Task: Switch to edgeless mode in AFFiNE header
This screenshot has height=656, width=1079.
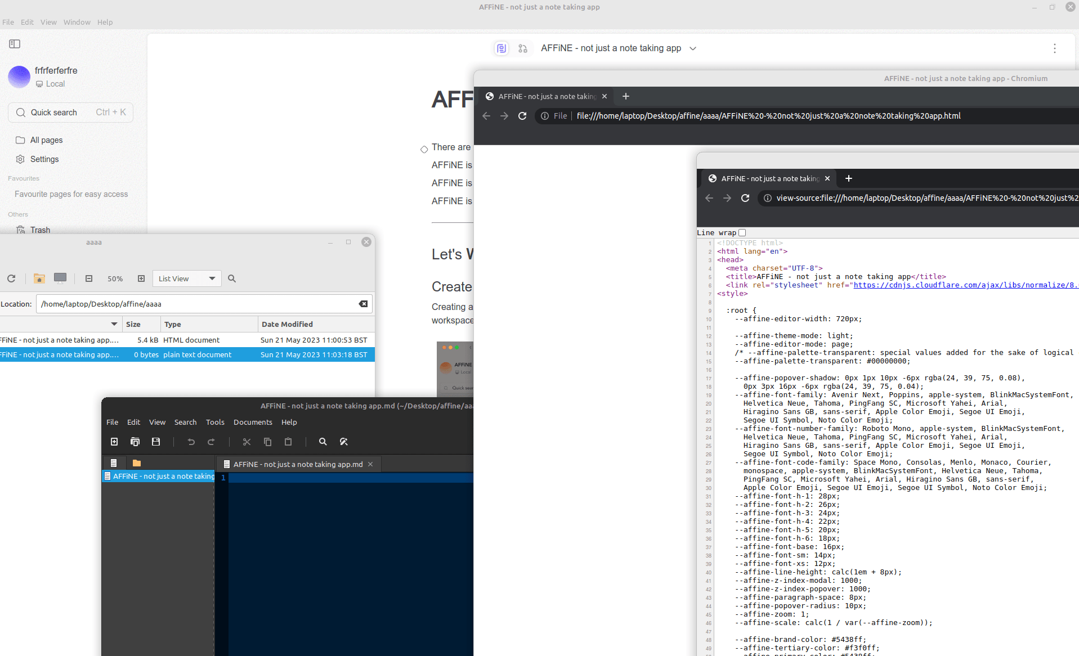Action: (523, 48)
